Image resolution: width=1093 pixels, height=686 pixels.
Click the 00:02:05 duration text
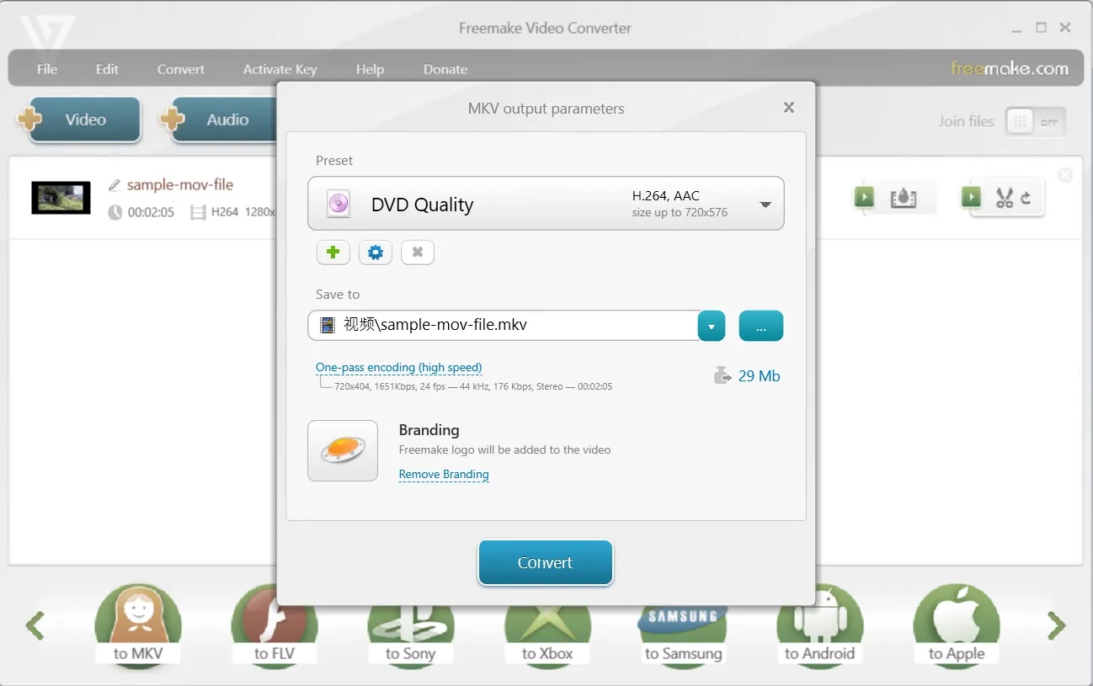click(151, 212)
